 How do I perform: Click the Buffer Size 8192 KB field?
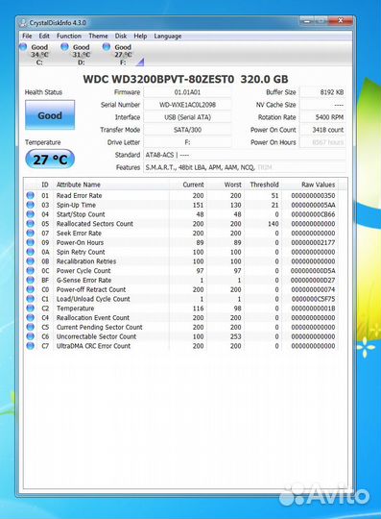click(x=322, y=92)
